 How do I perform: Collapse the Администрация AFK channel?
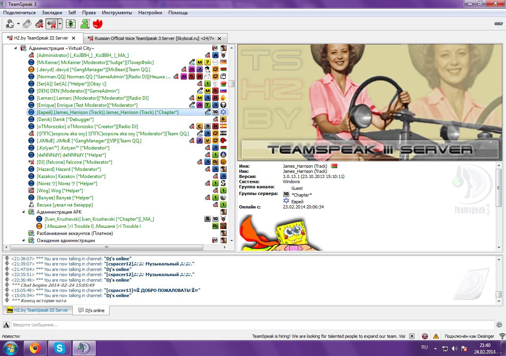(23, 212)
